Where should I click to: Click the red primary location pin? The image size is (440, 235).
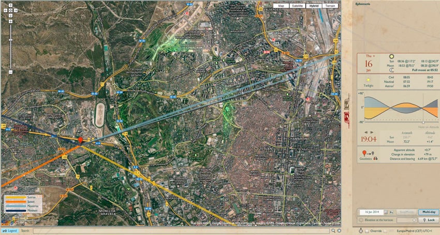80,140
